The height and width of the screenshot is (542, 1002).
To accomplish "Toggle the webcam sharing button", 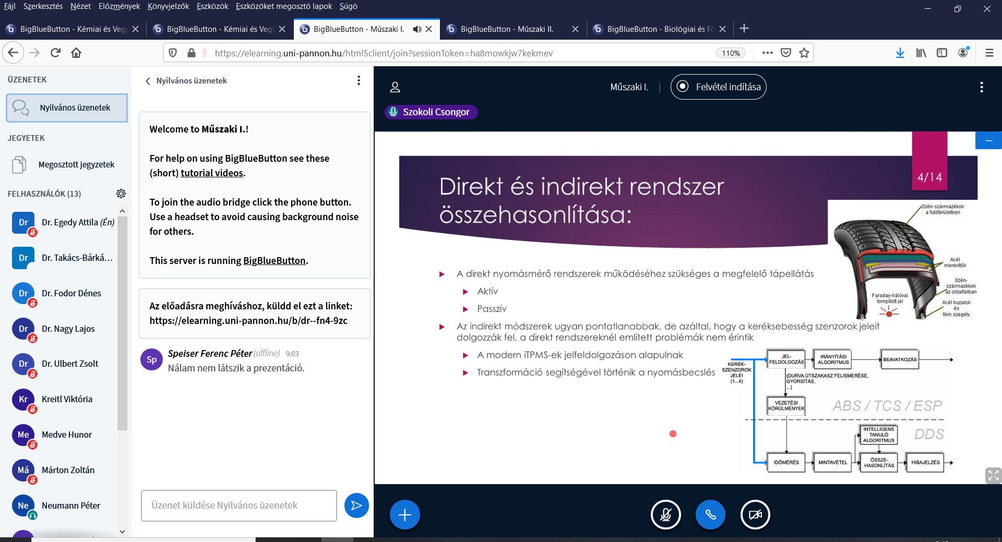I will click(755, 515).
